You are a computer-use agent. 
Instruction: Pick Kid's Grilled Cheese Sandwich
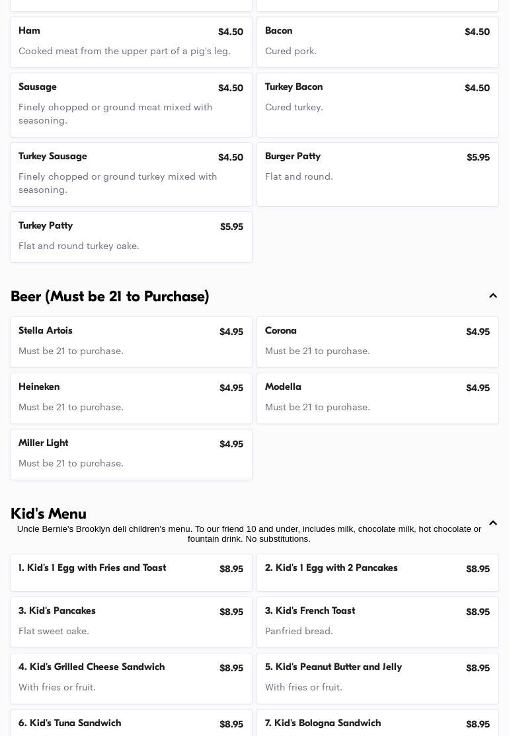tap(131, 678)
